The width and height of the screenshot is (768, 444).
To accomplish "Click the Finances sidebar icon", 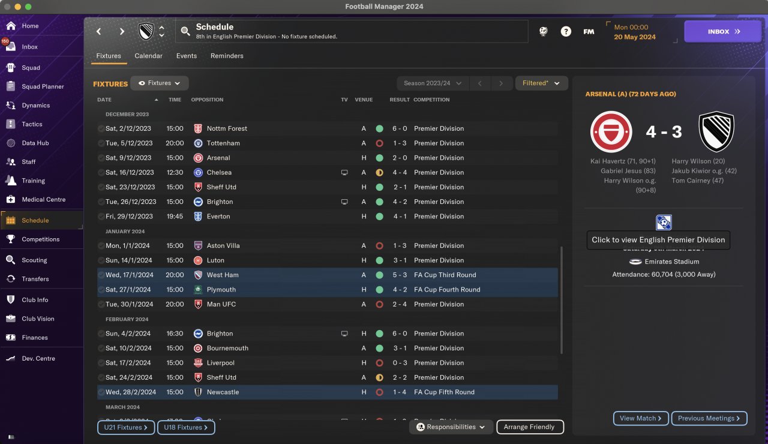I will coord(11,337).
